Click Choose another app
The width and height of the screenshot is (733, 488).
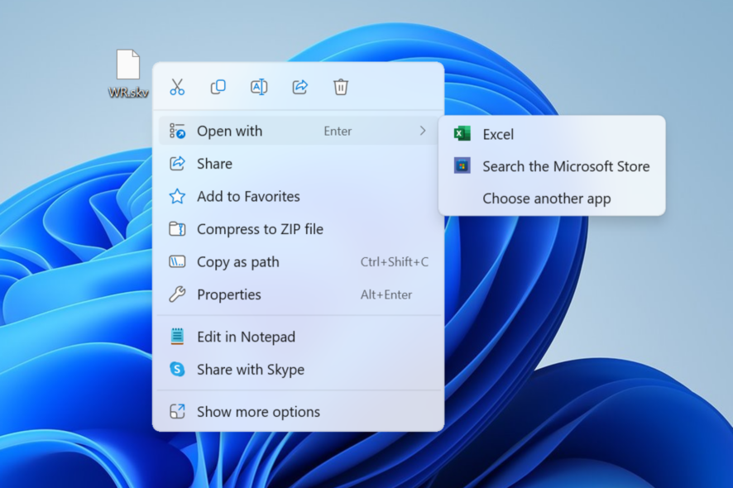click(552, 199)
